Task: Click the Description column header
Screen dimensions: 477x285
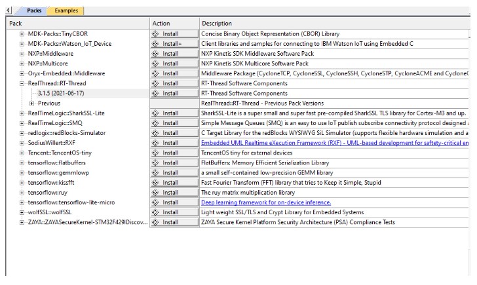Action: click(335, 24)
